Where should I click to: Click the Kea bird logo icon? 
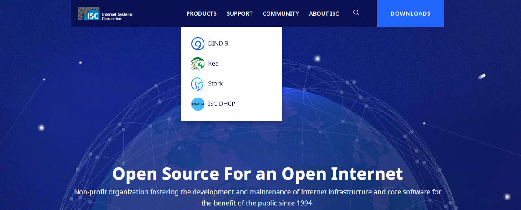click(x=198, y=64)
